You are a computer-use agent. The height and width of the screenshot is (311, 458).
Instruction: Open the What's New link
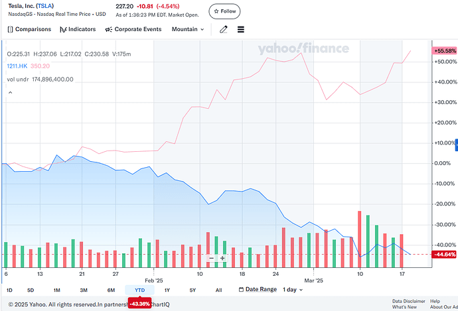pos(404,307)
